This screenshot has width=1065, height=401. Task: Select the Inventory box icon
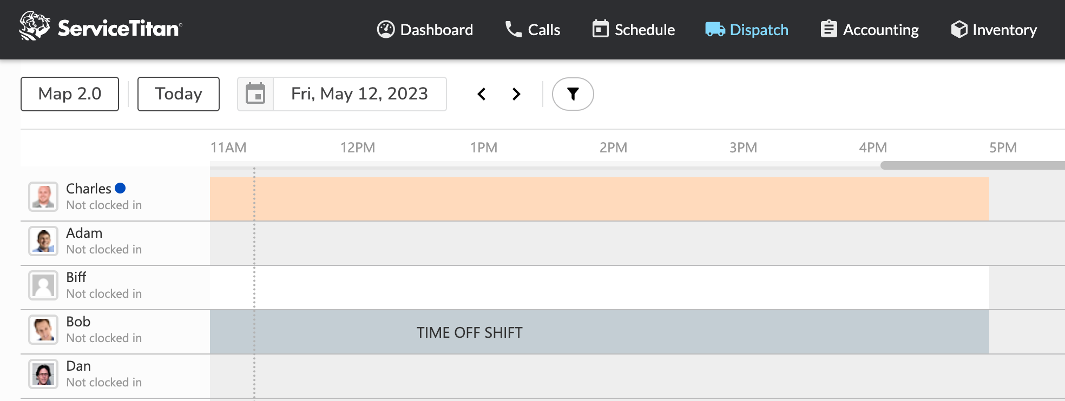960,29
